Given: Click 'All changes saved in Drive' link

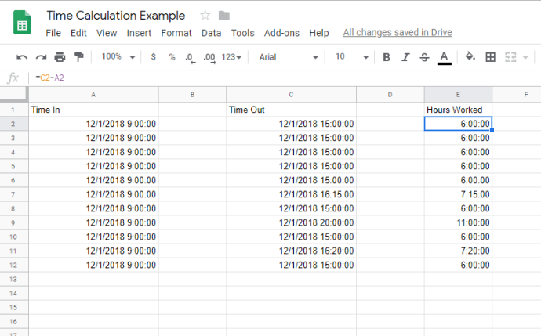Looking at the screenshot, I should point(398,33).
